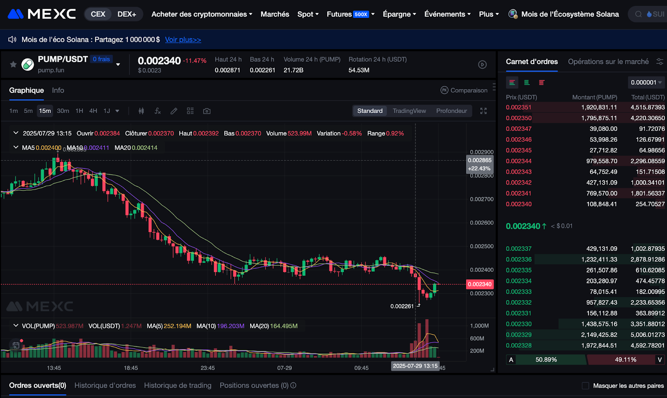Viewport: 667px width, 398px height.
Task: Select TradingView chart mode
Action: pos(409,111)
